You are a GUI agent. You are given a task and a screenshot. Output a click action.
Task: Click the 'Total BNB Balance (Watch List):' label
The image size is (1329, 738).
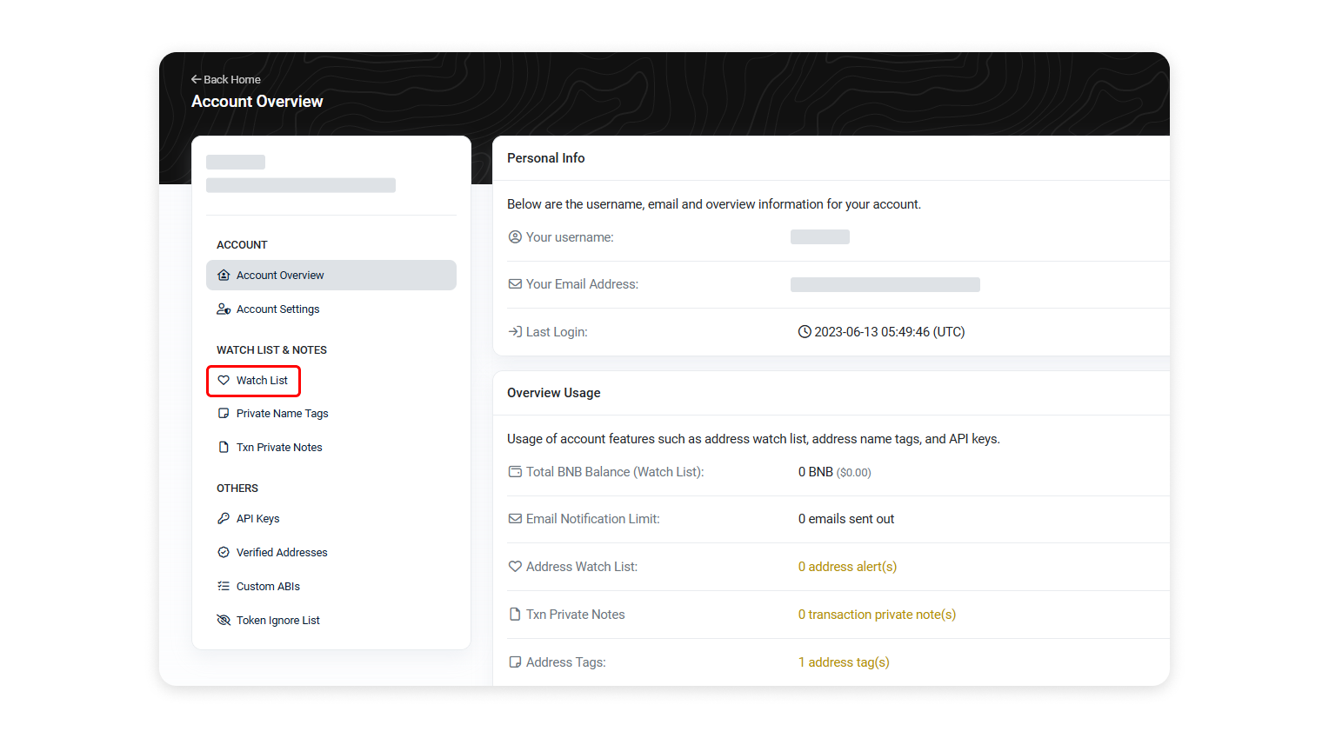pyautogui.click(x=615, y=472)
